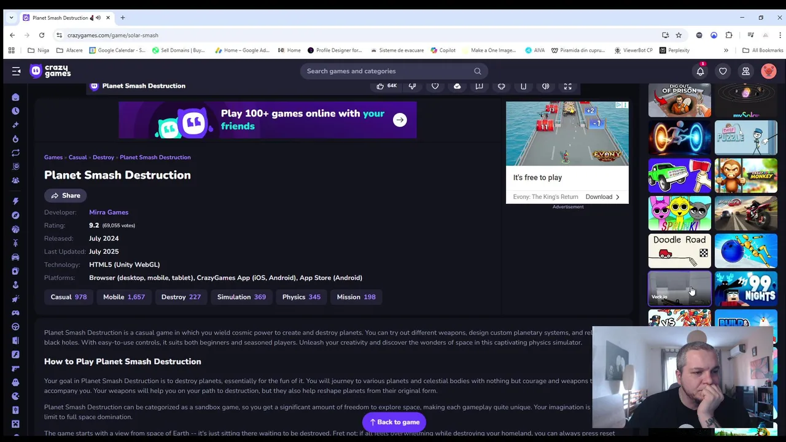Dislike the game with thumbs-down icon
Screen dimensions: 786x442
pyautogui.click(x=412, y=86)
